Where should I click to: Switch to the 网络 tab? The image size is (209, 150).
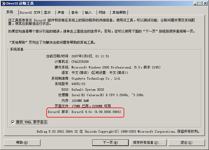(104, 13)
